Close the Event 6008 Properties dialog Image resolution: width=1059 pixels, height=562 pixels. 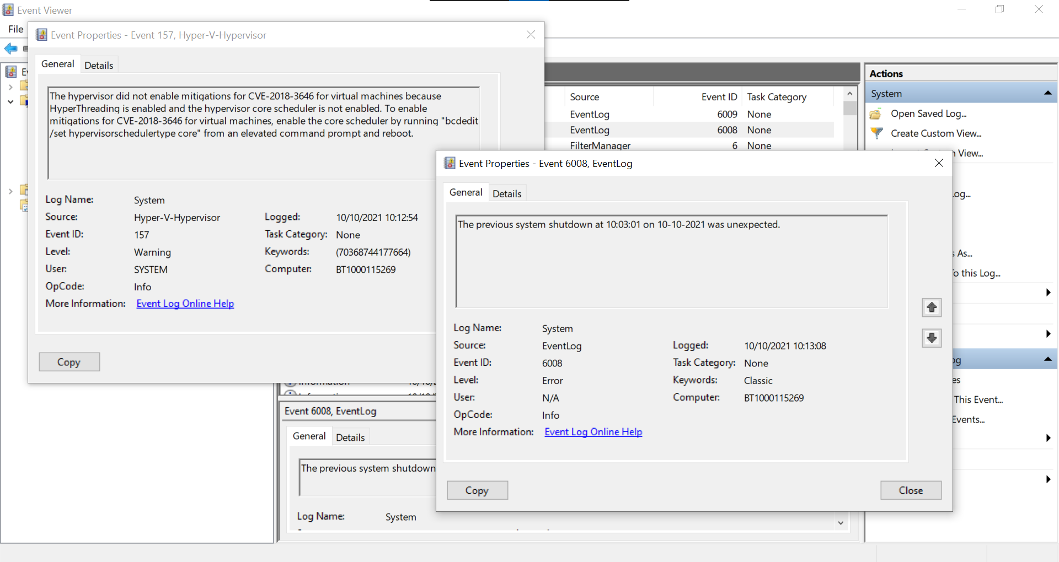[x=911, y=490]
